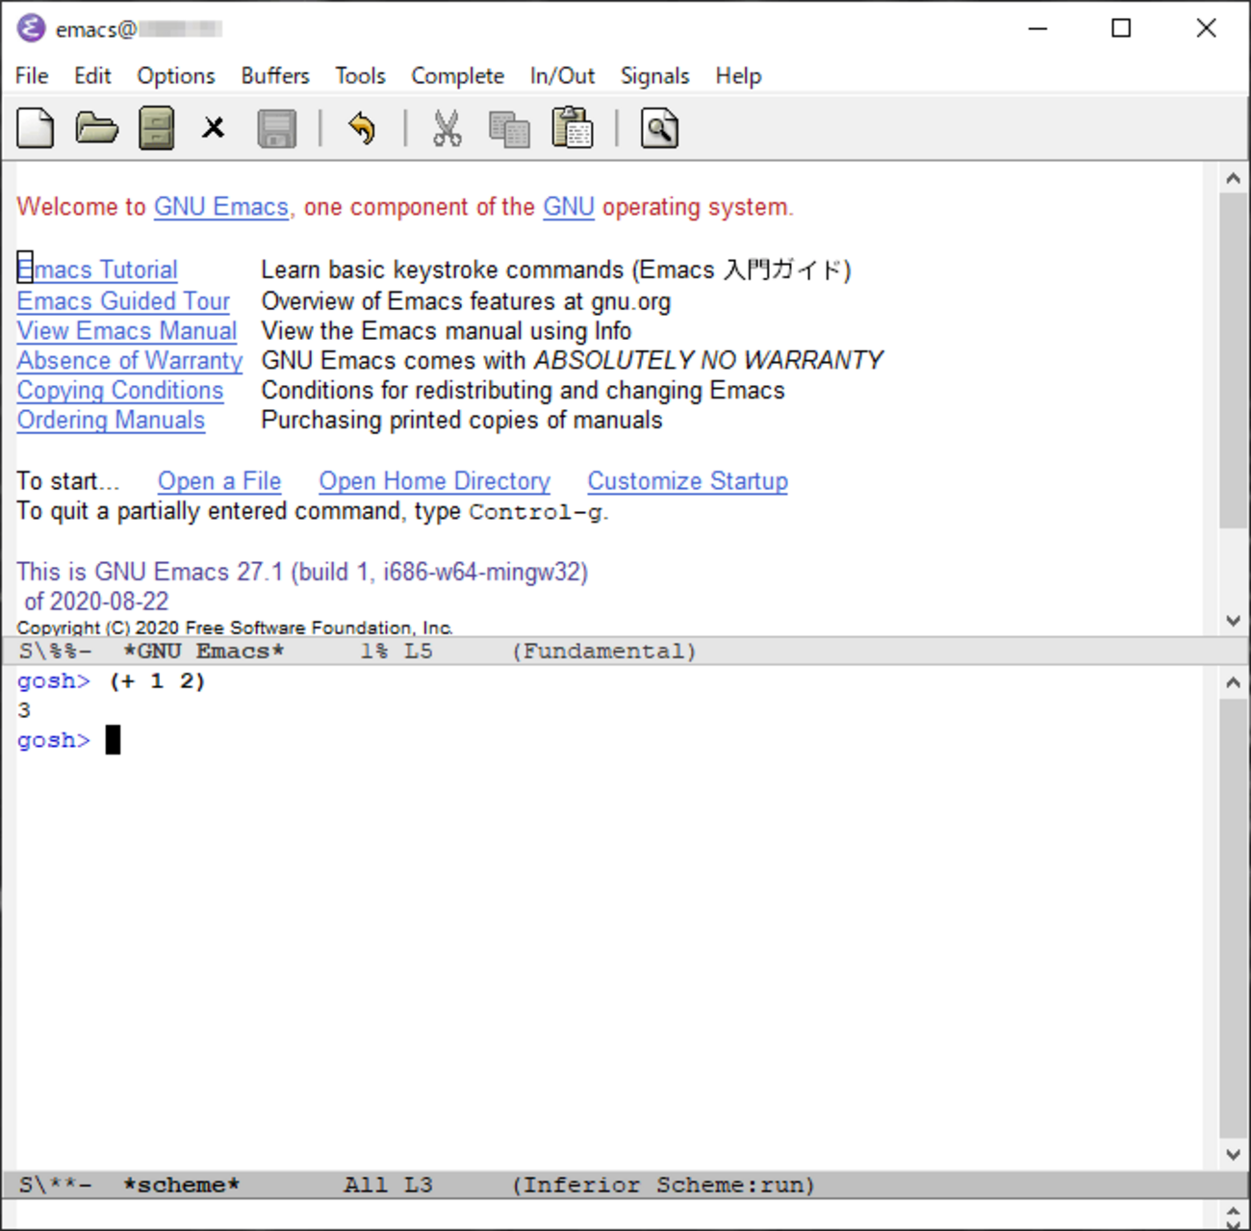
Task: Click the Open Home Directory link
Action: [x=435, y=481]
